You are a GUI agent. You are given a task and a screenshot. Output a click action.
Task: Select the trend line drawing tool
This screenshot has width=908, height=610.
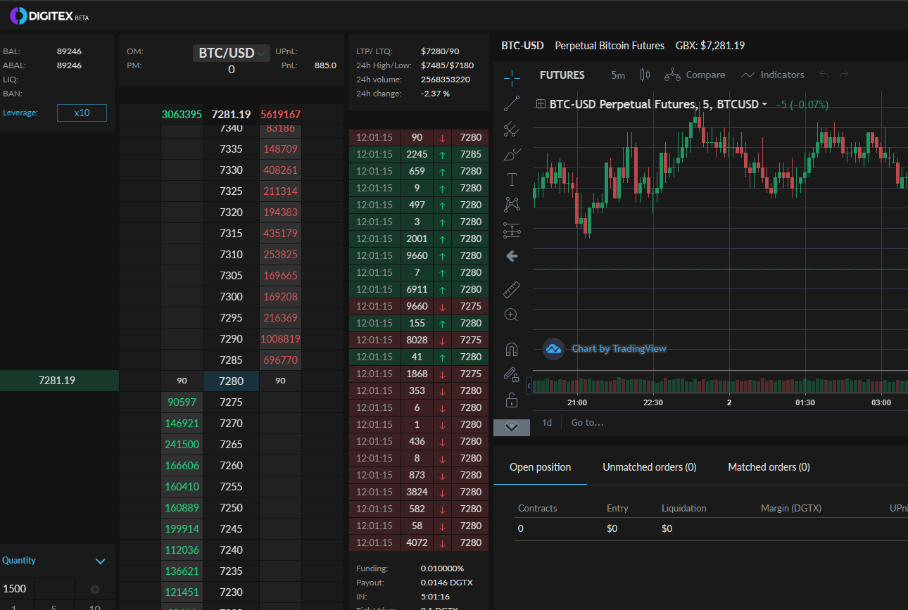tap(512, 103)
